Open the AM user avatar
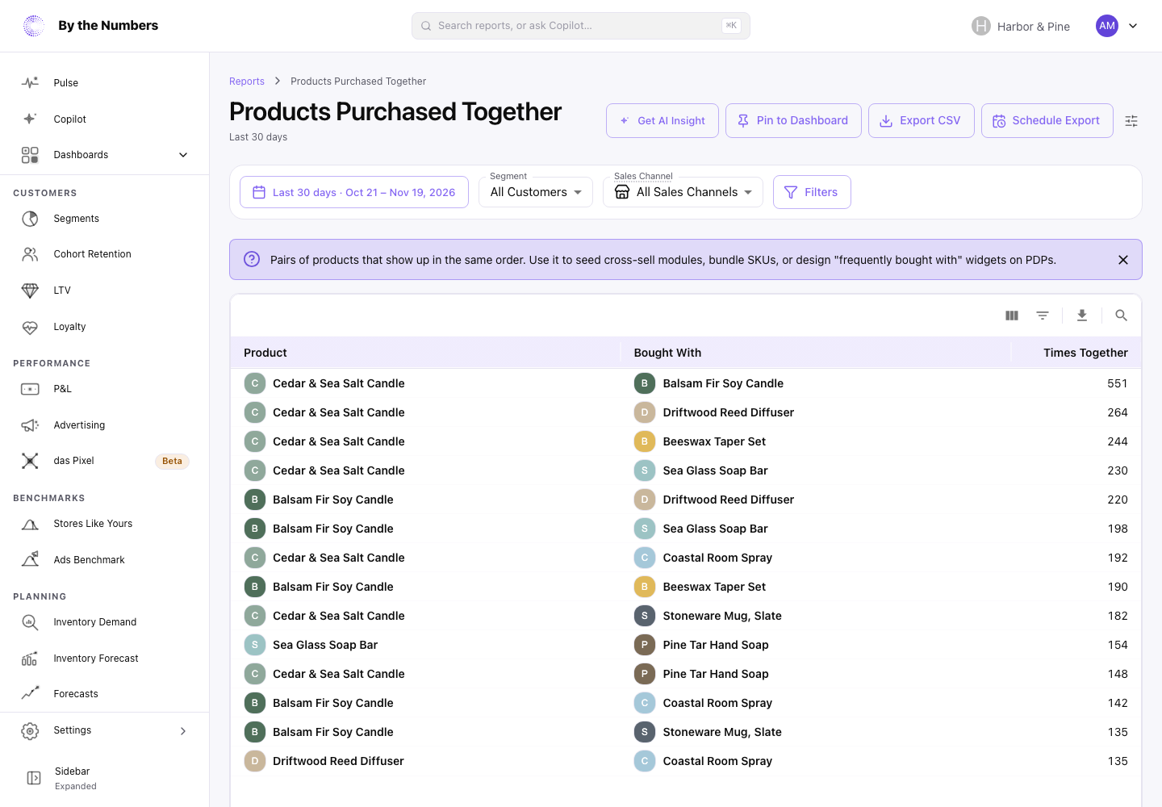This screenshot has width=1162, height=807. click(1107, 26)
